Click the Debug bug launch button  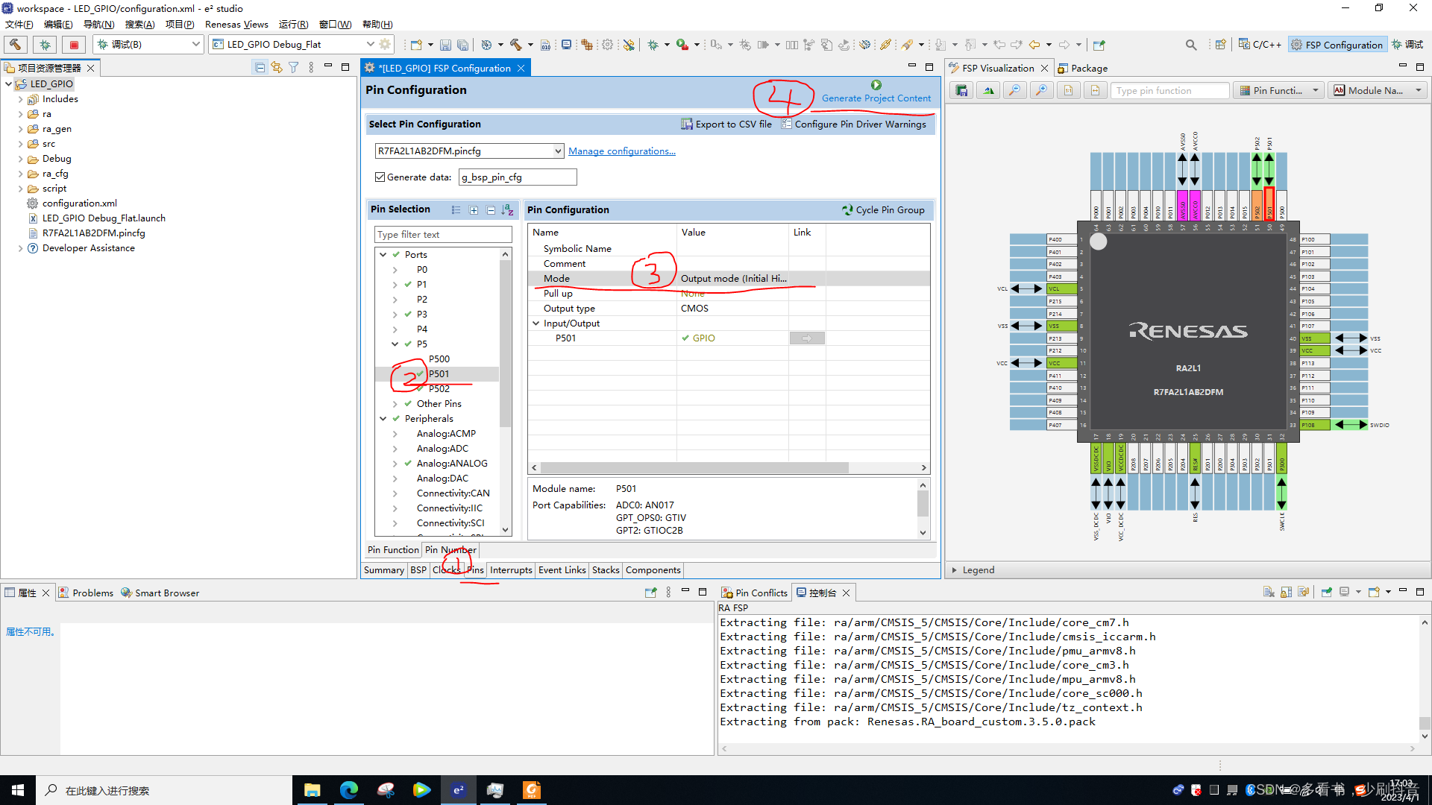[45, 45]
